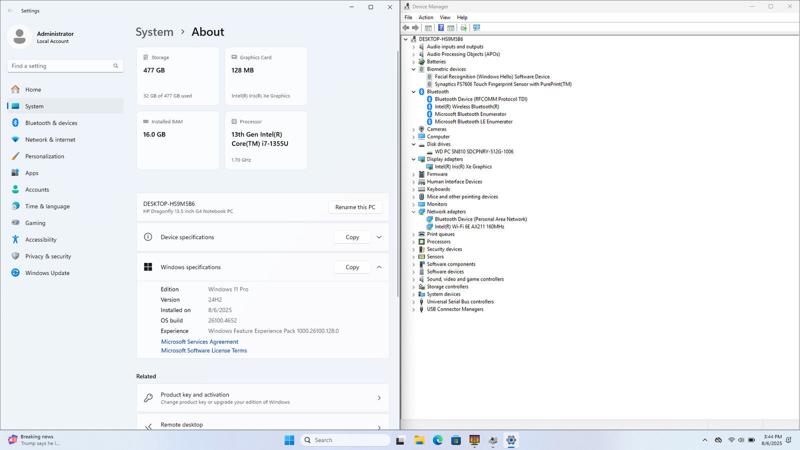The width and height of the screenshot is (800, 450).
Task: Select Intel(R) Wi-Fi 6E AX211 160MHz device
Action: tap(469, 226)
